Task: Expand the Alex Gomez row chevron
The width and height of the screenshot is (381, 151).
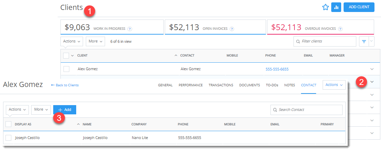Action: [x=372, y=69]
